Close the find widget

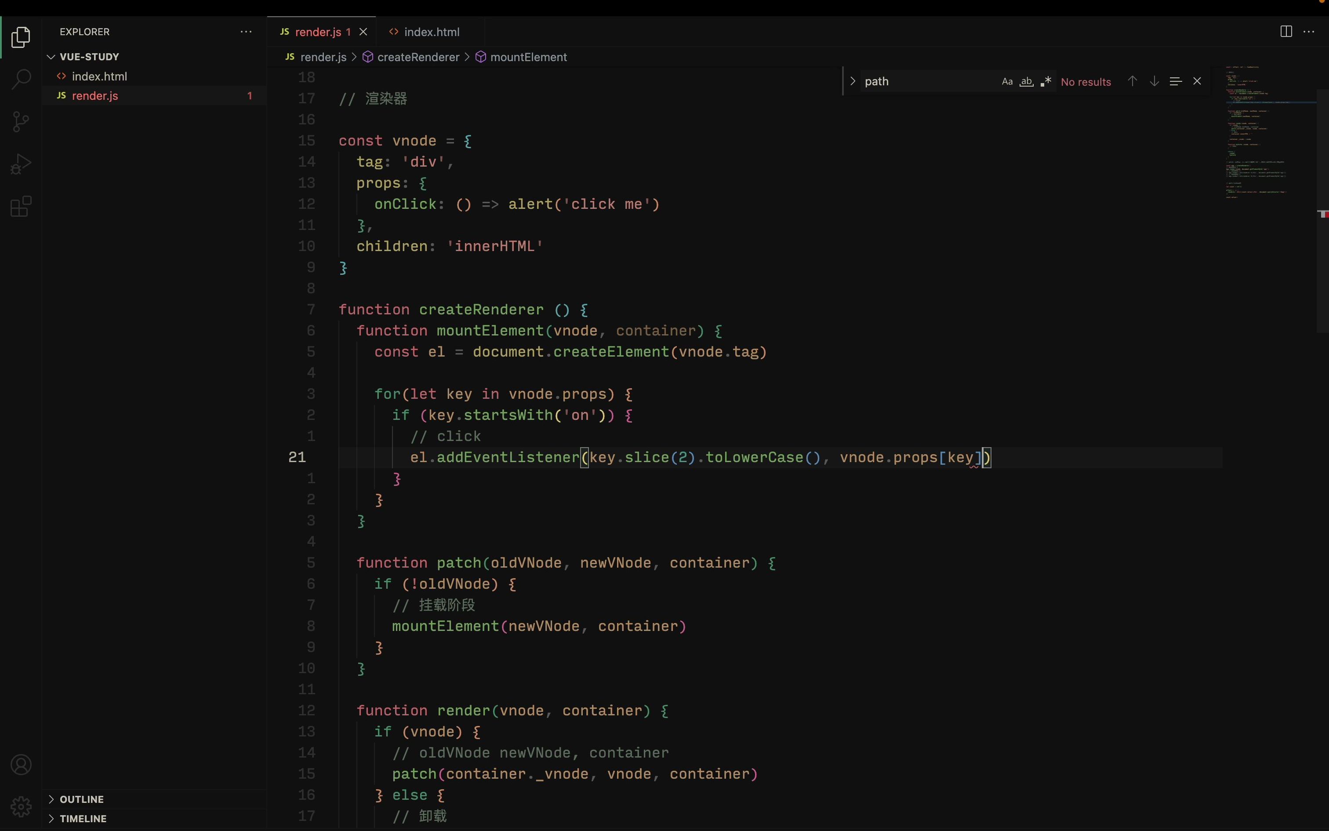click(x=1197, y=81)
